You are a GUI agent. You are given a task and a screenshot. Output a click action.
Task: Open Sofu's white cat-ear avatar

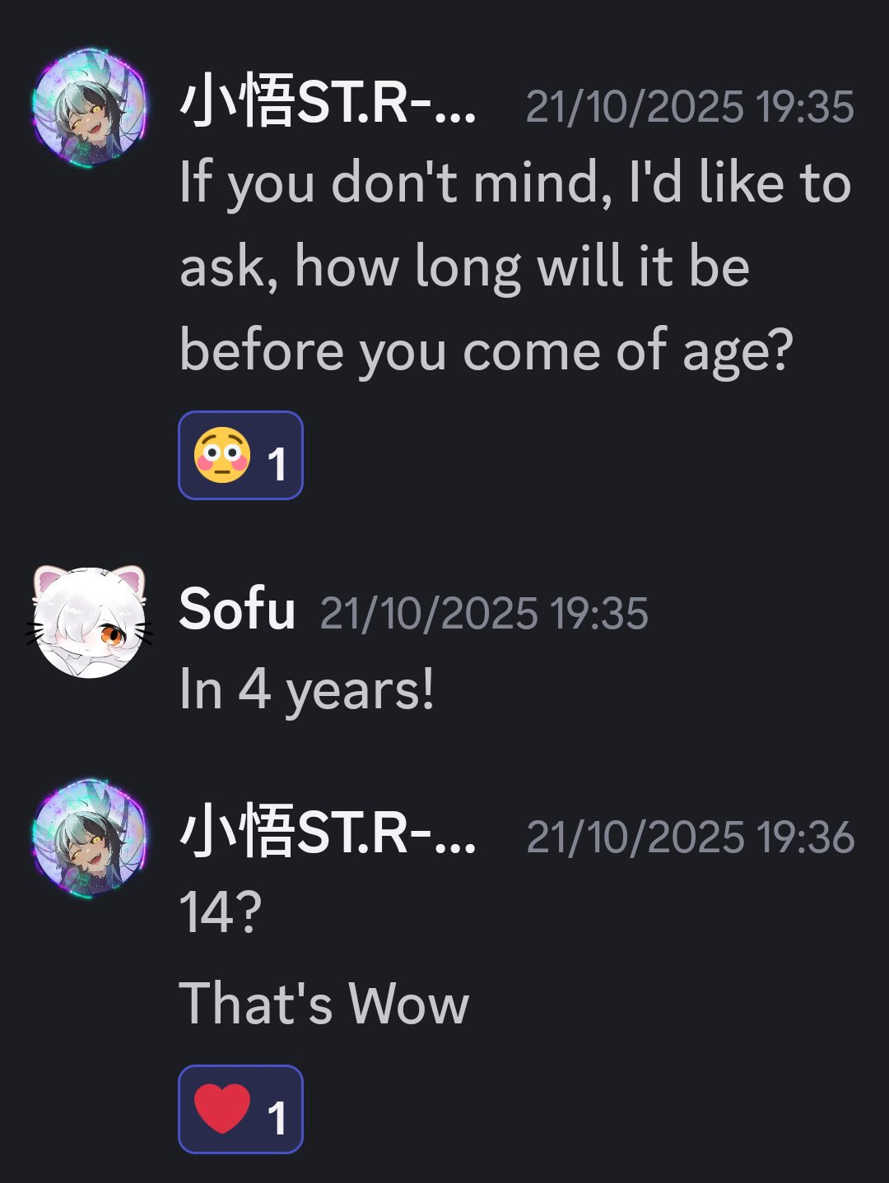[90, 622]
